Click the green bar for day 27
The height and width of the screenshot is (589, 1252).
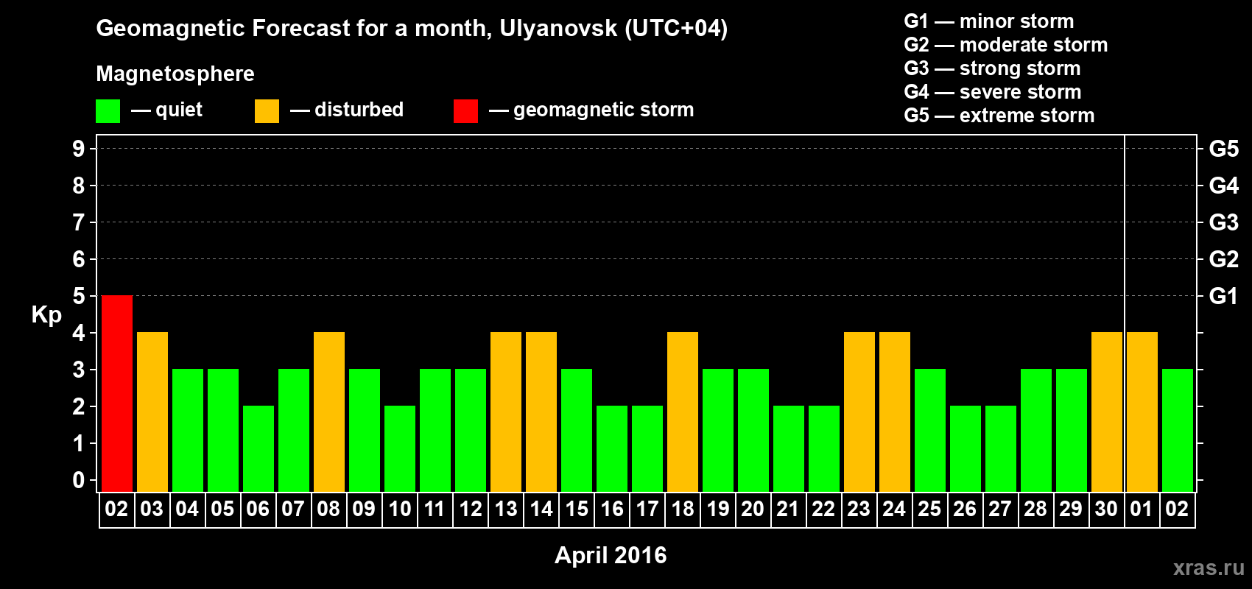1001,449
